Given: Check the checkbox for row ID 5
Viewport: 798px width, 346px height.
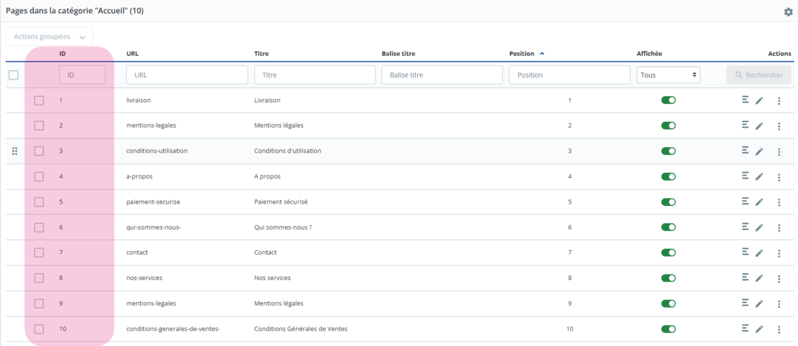Looking at the screenshot, I should (x=39, y=202).
